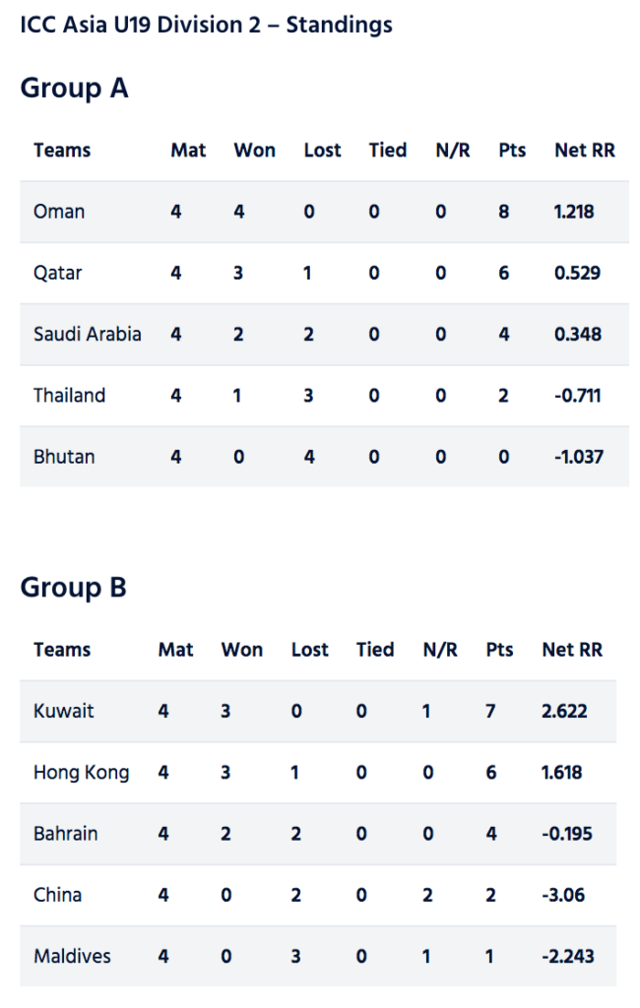This screenshot has width=640, height=1008.
Task: Click the Group B heading
Action: click(73, 588)
